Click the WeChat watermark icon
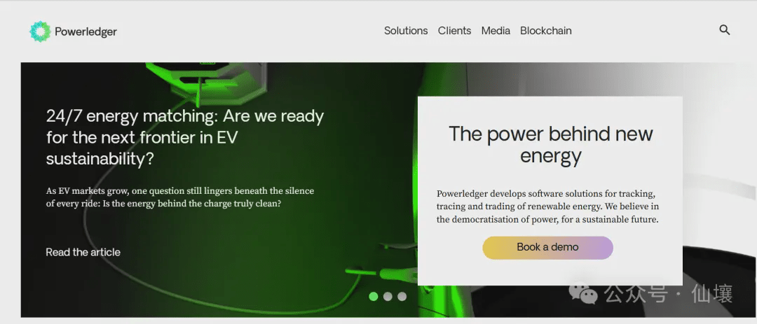The width and height of the screenshot is (757, 324). coord(582,293)
